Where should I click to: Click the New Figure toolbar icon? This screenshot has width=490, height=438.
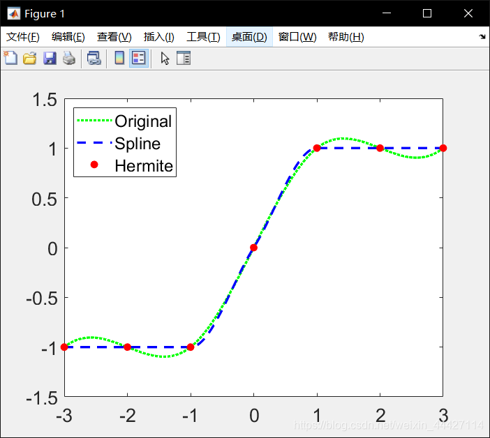click(10, 58)
